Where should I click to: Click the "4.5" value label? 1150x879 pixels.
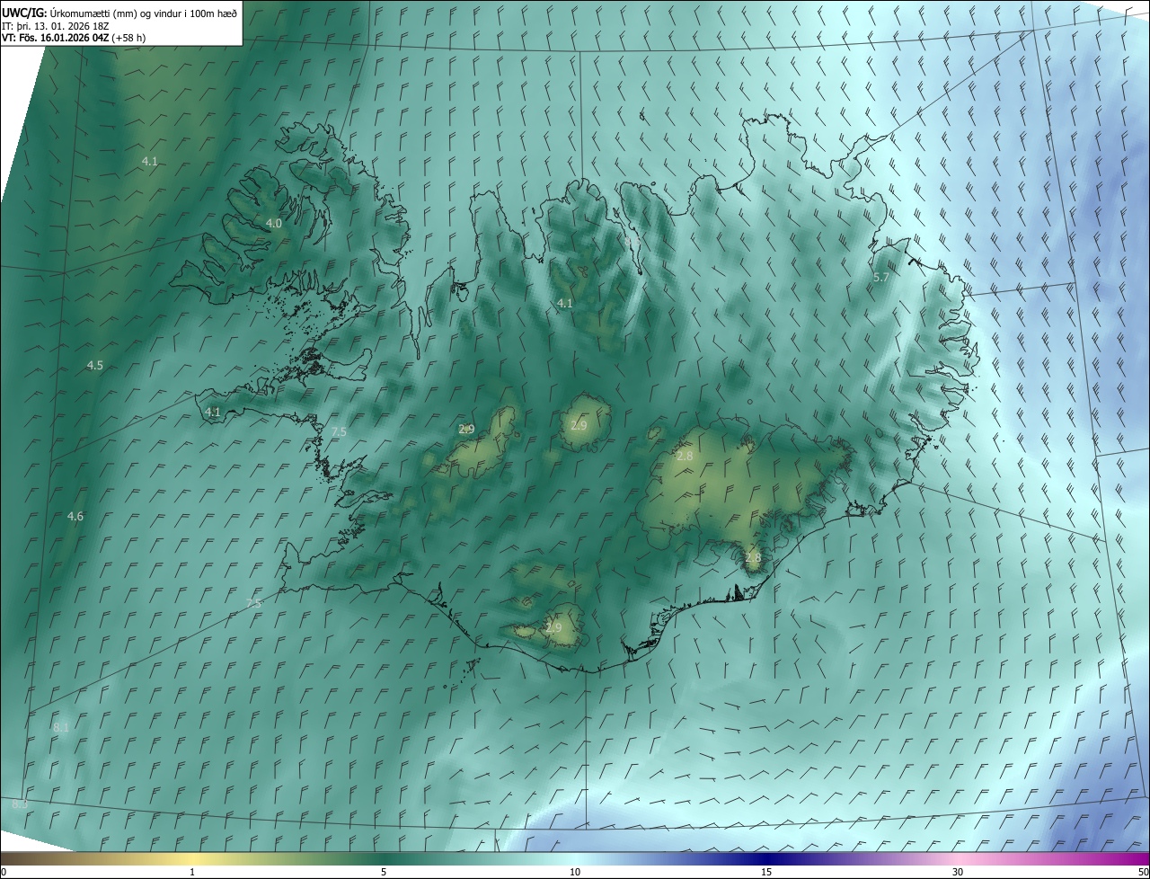94,365
